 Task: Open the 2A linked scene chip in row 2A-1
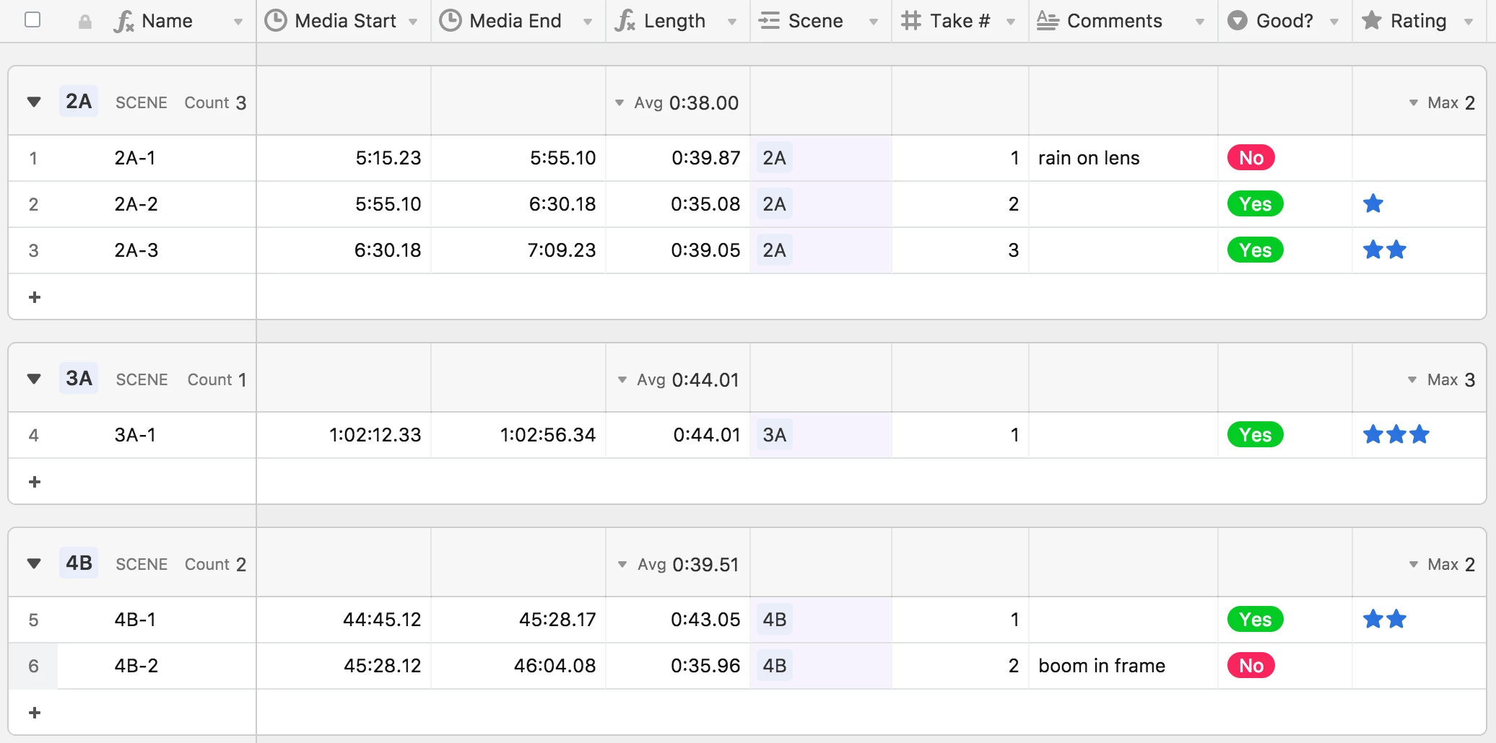coord(774,158)
